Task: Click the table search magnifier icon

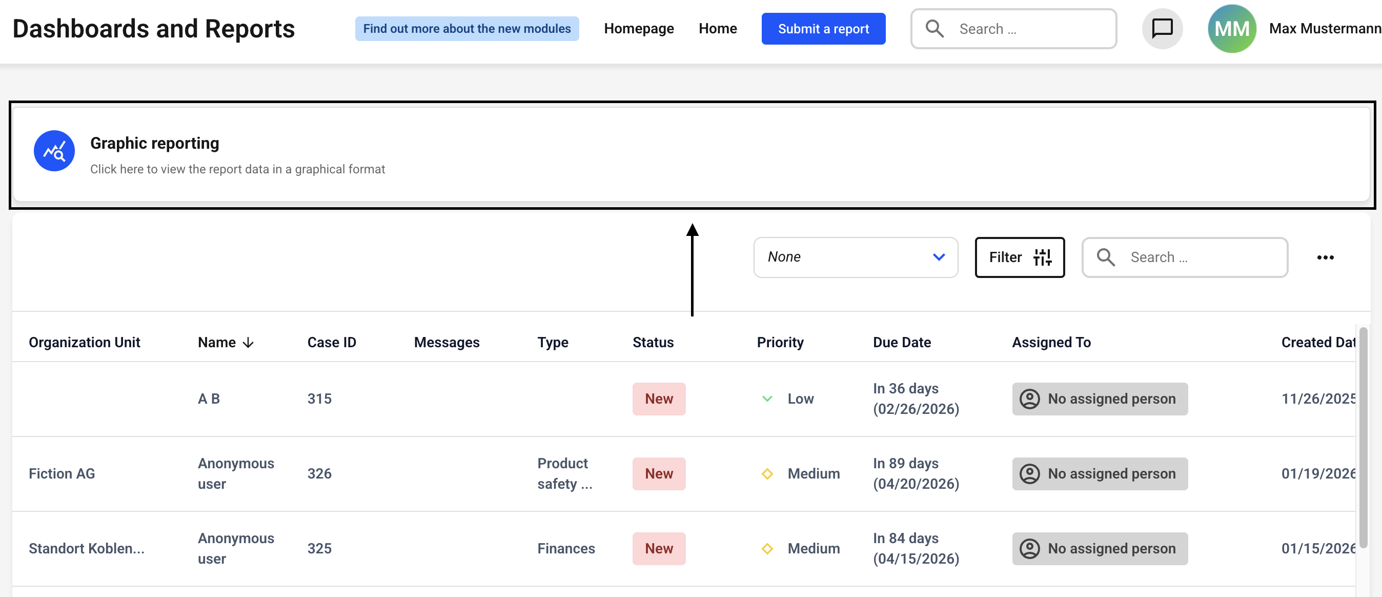Action: click(1106, 257)
